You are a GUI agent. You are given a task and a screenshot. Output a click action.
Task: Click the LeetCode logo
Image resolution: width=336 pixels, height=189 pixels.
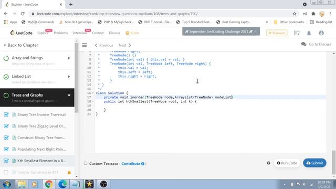tap(21, 33)
